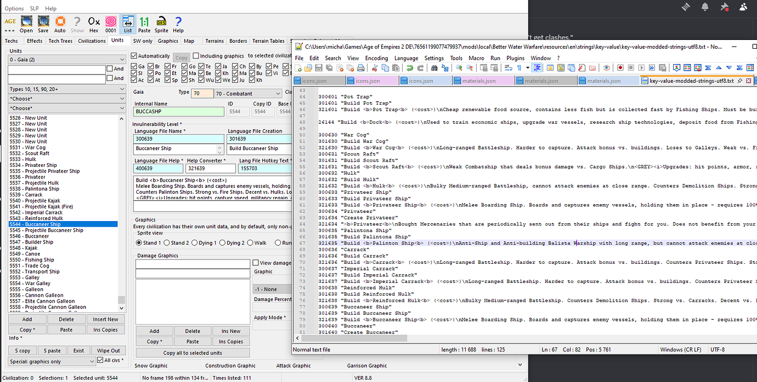Toggle show all characters in Notepad++

click(520, 69)
